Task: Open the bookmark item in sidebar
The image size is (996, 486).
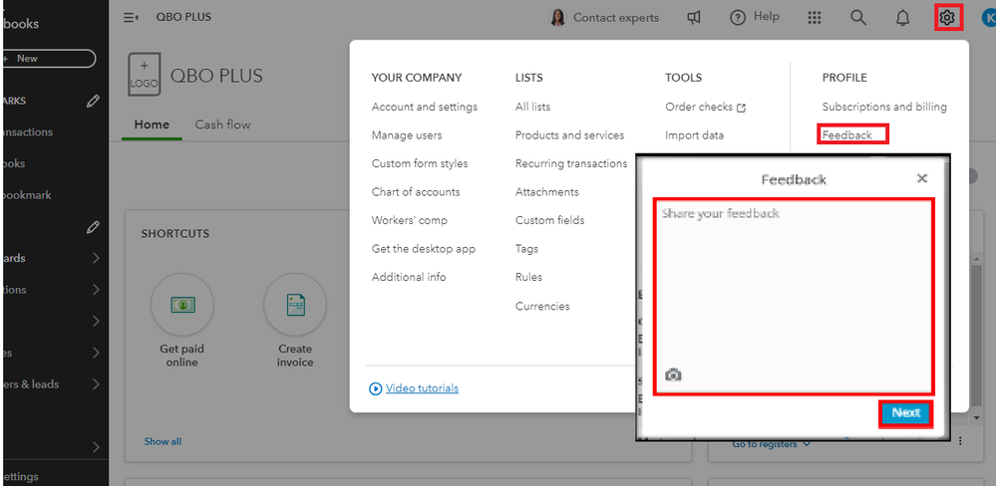Action: (x=27, y=195)
